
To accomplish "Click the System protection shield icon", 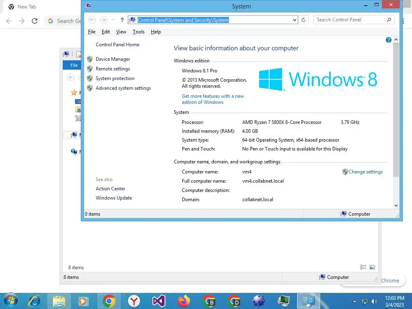I will click(90, 78).
